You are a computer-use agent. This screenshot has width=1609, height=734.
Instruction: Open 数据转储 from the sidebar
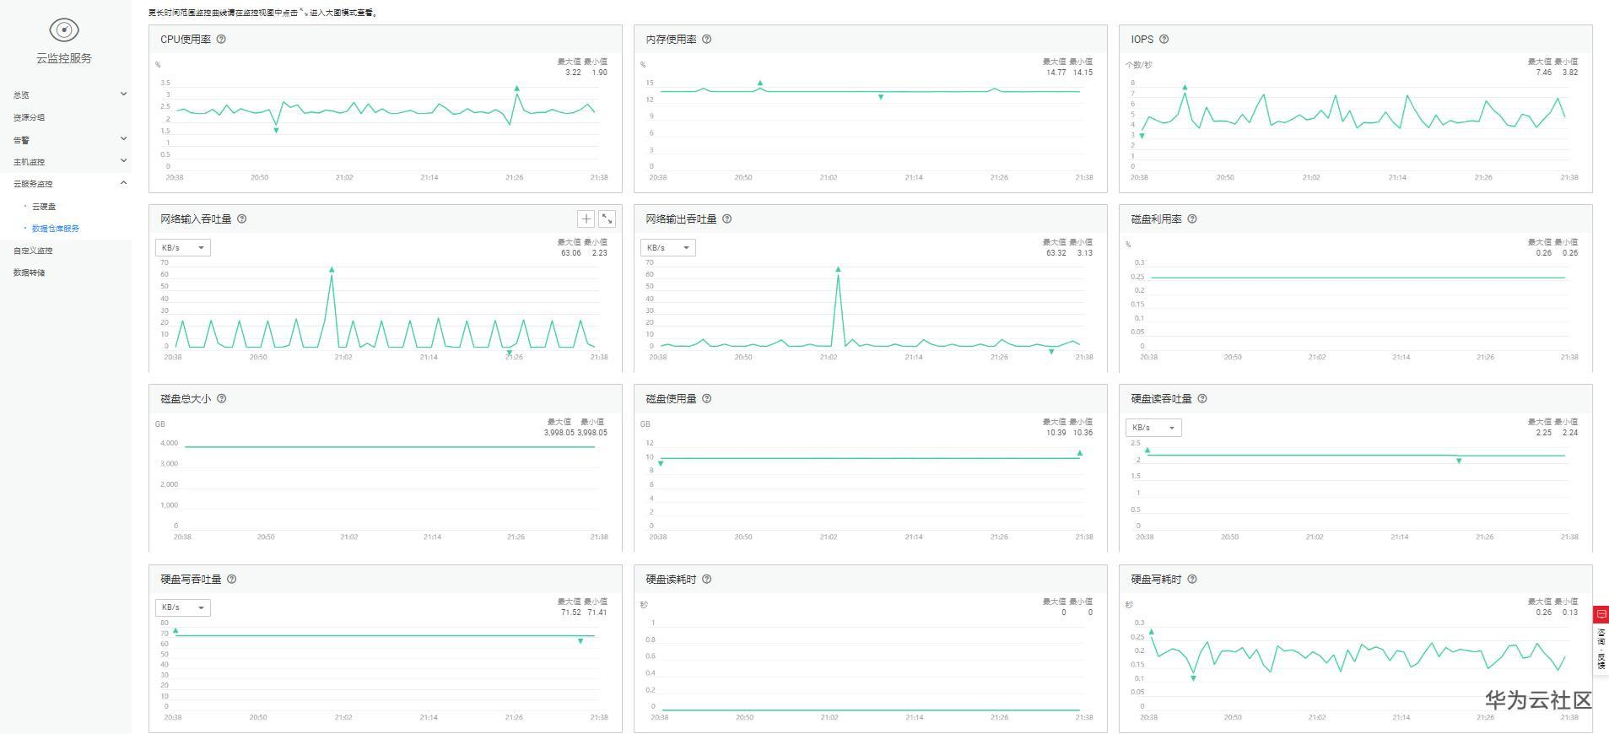(x=30, y=273)
